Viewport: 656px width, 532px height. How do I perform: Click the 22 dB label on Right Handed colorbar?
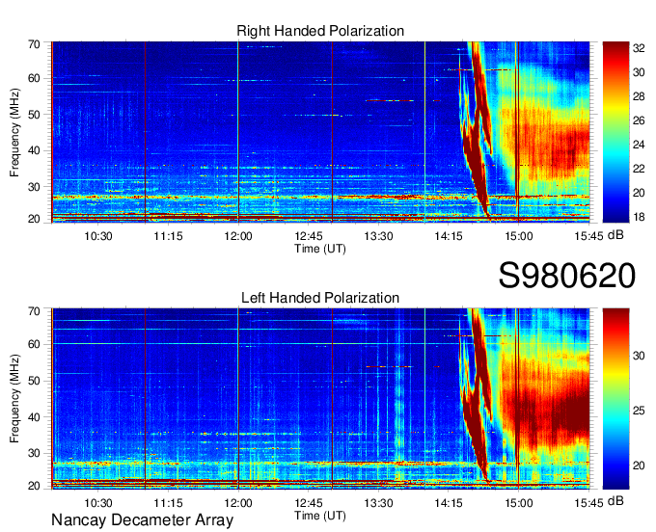point(639,169)
